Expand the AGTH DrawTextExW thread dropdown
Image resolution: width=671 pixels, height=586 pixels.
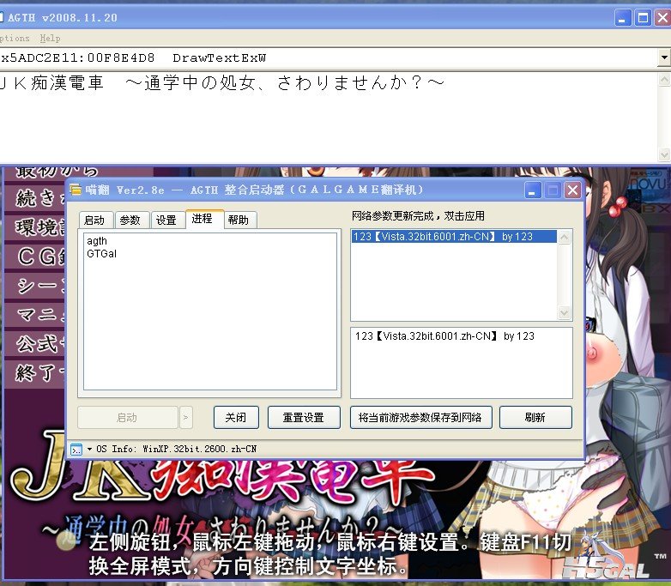tap(664, 57)
